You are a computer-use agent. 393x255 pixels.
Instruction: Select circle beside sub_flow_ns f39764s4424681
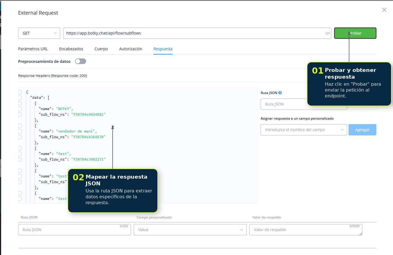[20, 115]
